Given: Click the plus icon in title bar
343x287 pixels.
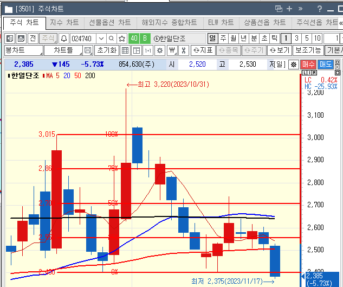Looking at the screenshot, I should coord(289,9).
